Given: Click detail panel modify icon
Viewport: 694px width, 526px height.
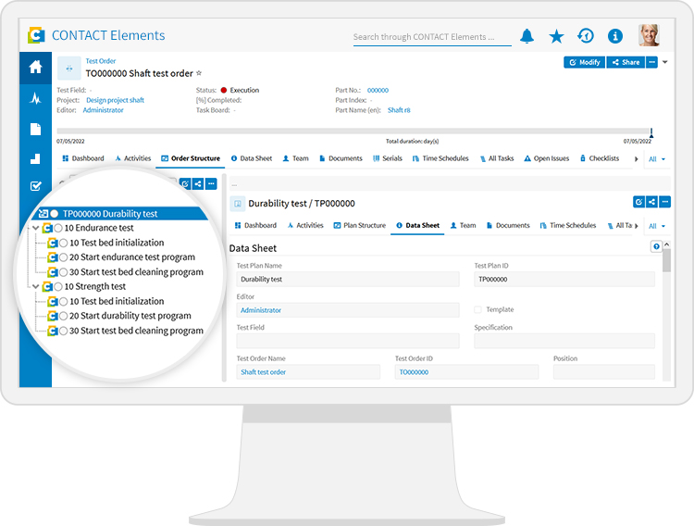Looking at the screenshot, I should pos(638,202).
